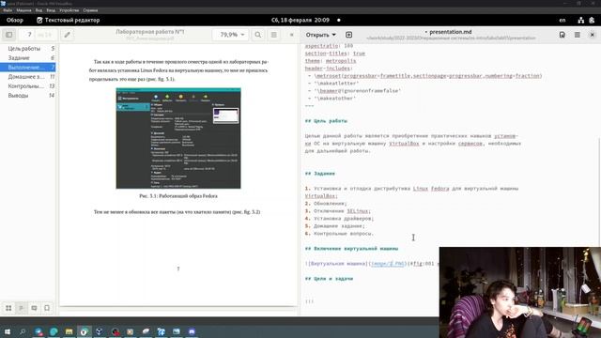Open Файл menu in VirtualBox window
Image resolution: width=601 pixels, height=338 pixels.
coord(8,10)
